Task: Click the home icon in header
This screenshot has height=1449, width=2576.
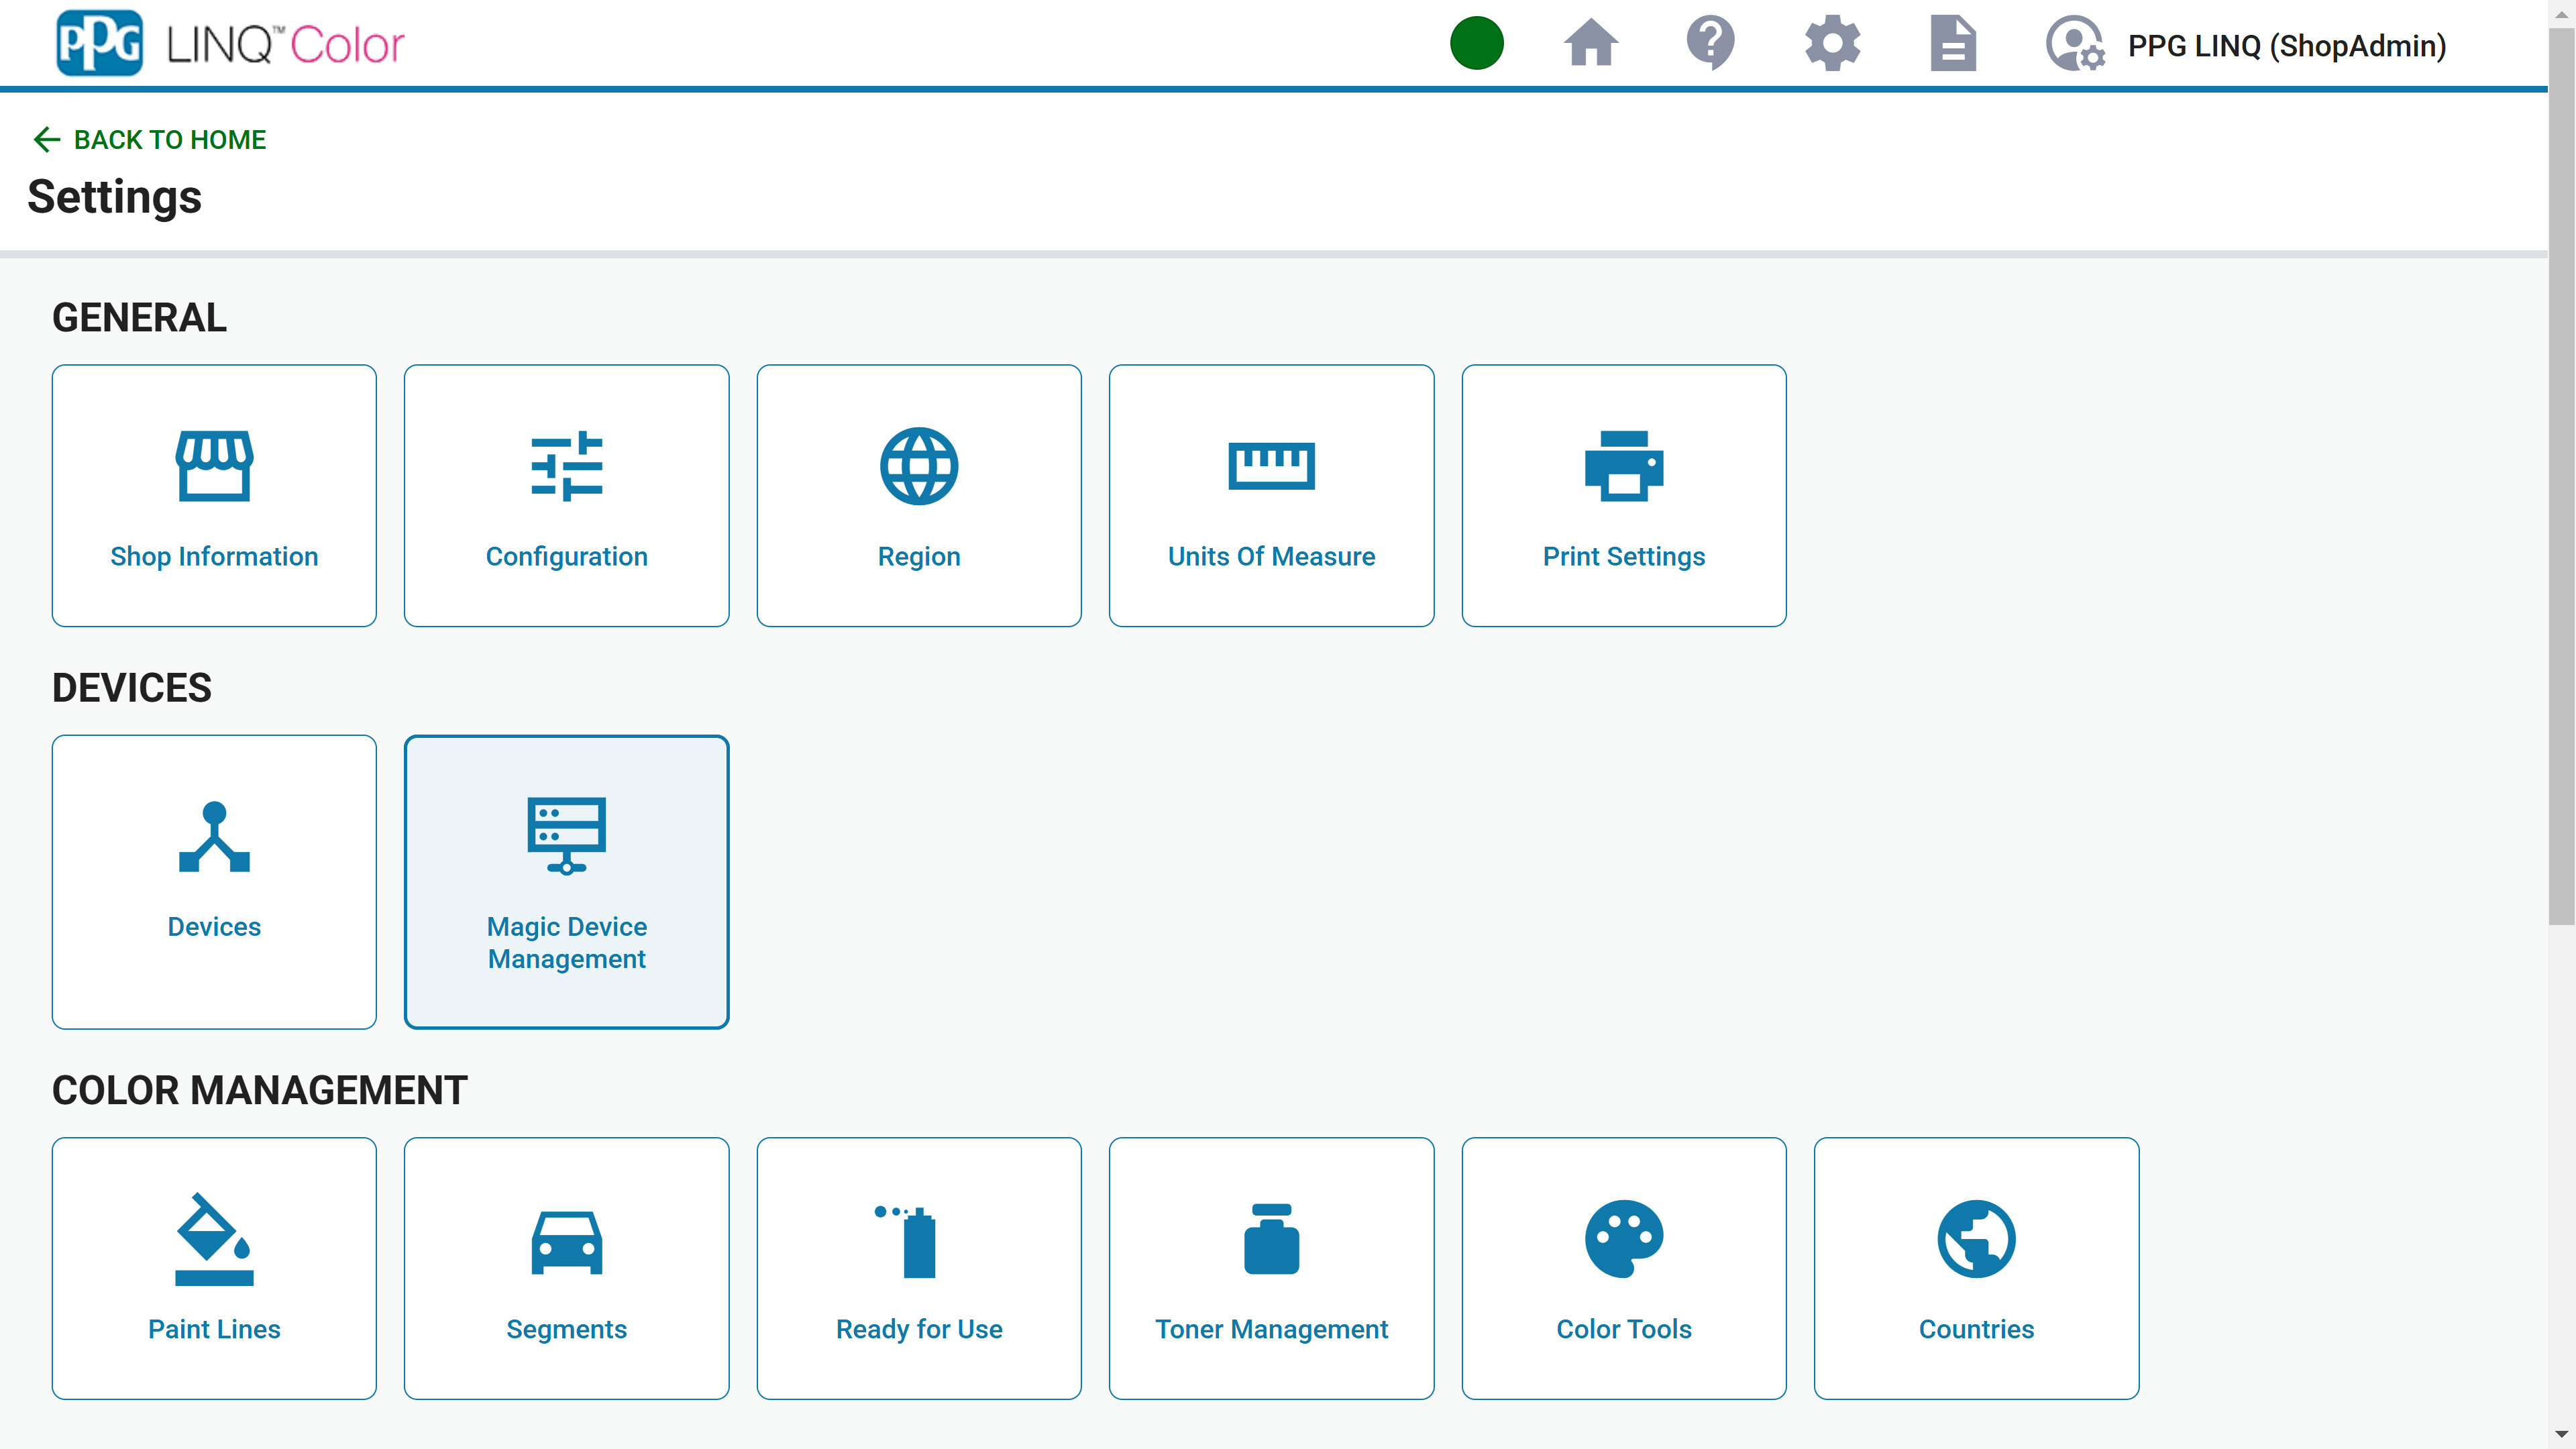Action: [1590, 44]
